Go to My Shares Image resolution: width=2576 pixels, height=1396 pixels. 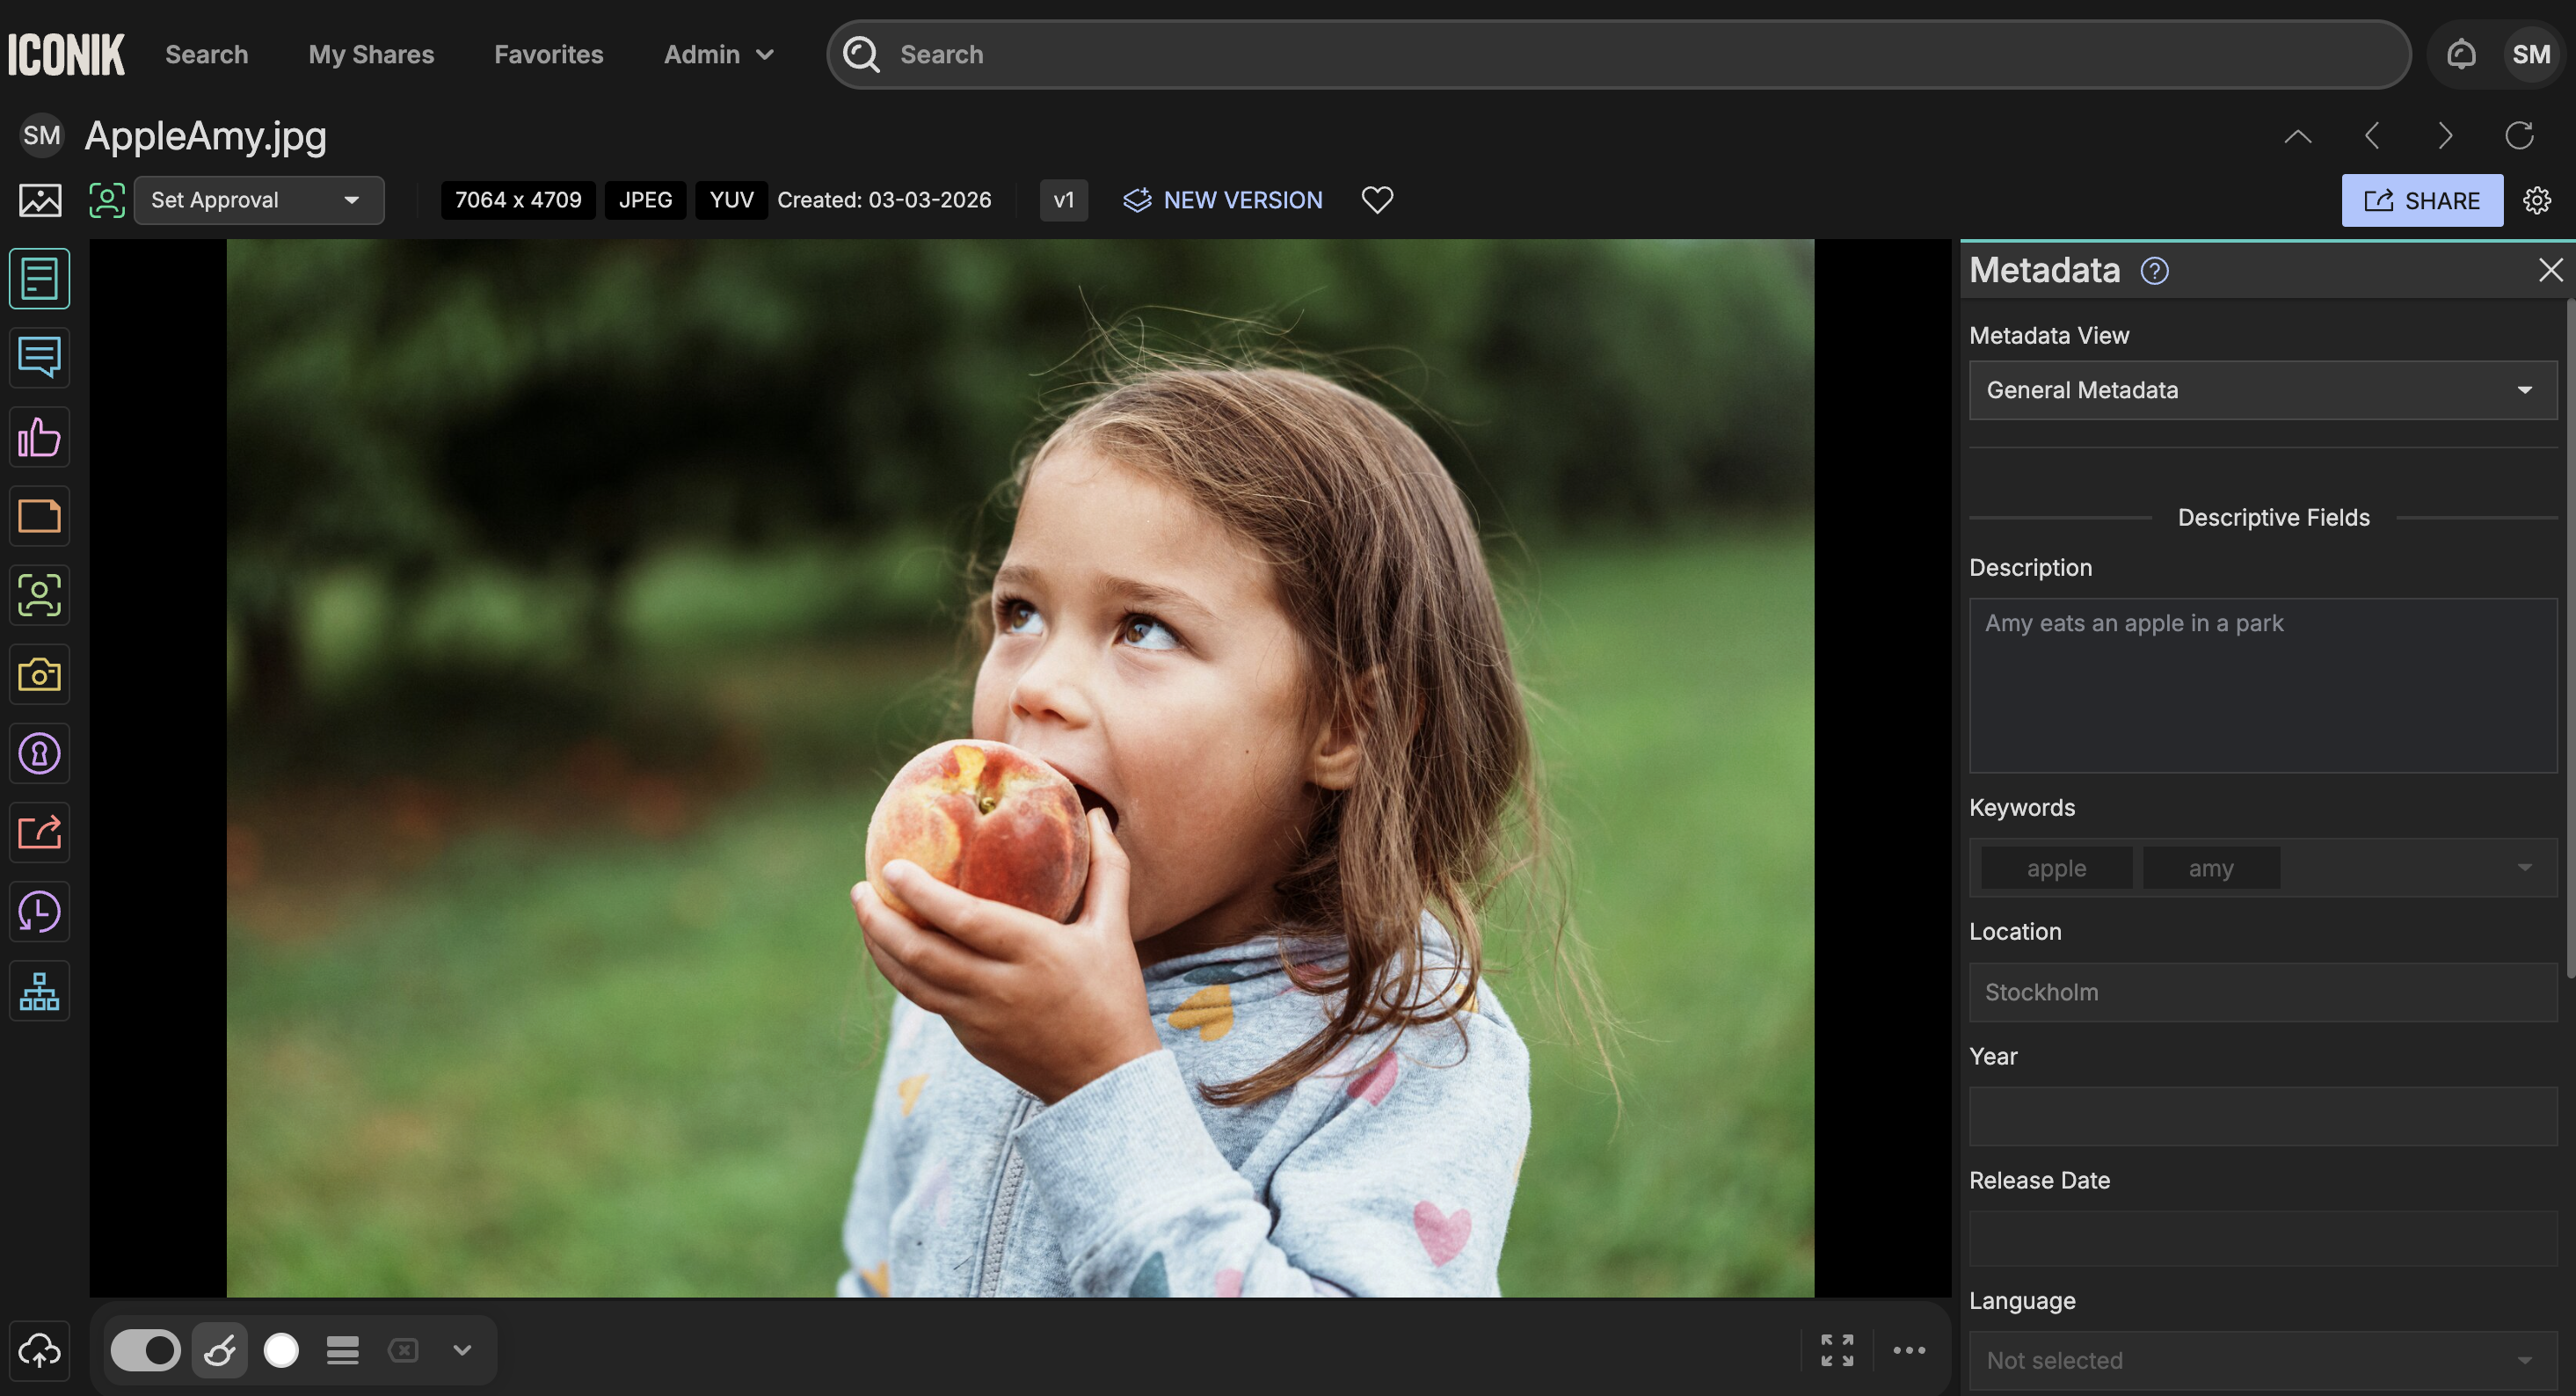371,54
